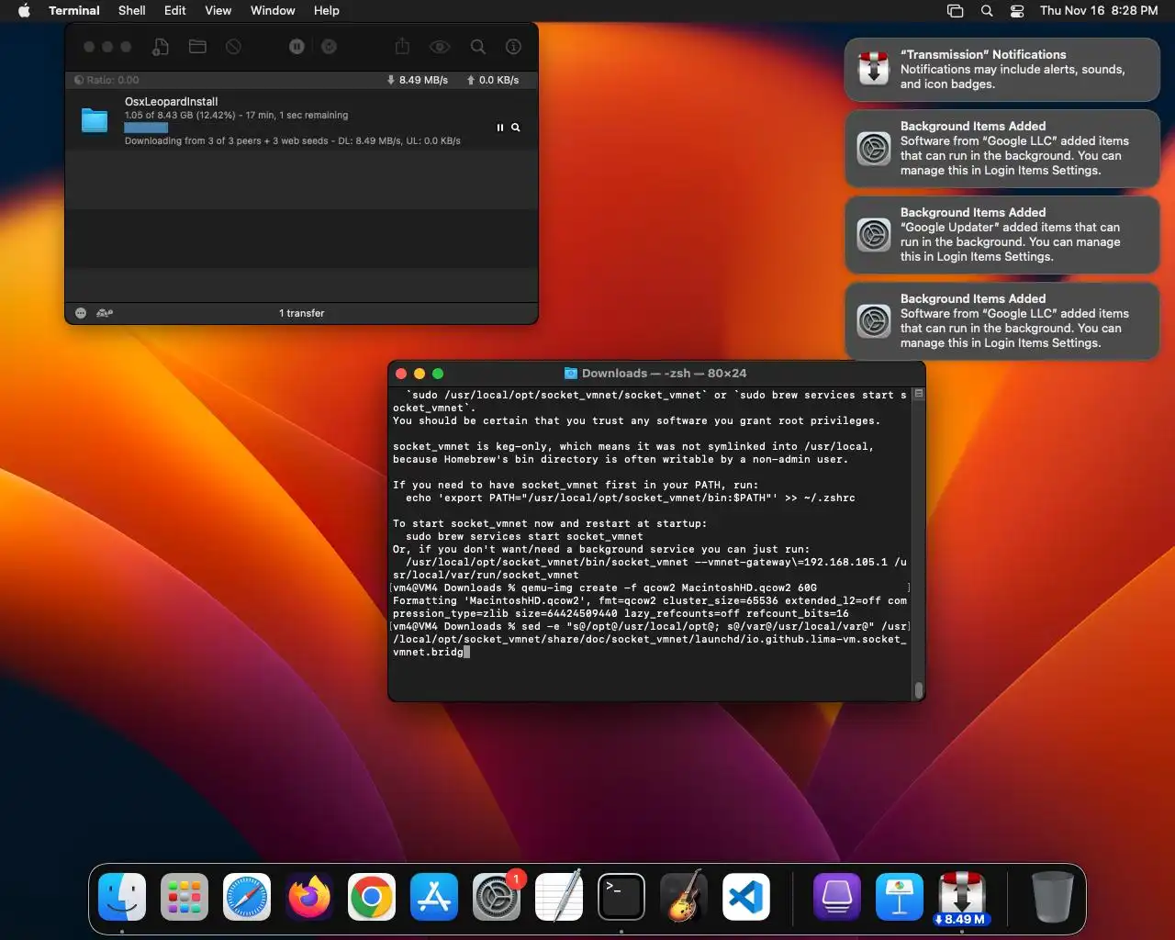1175x940 pixels.
Task: Pause all transfers in Transmission toolbar
Action: (297, 47)
